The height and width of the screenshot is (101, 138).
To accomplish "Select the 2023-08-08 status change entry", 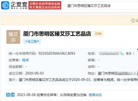I will pyautogui.click(x=52, y=95).
